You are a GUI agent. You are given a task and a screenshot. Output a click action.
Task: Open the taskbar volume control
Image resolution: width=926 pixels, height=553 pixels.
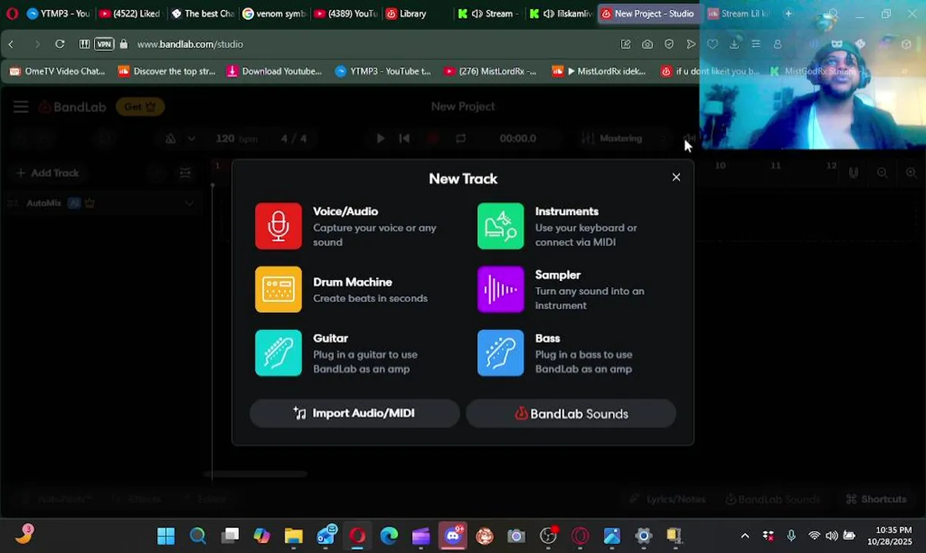[831, 536]
